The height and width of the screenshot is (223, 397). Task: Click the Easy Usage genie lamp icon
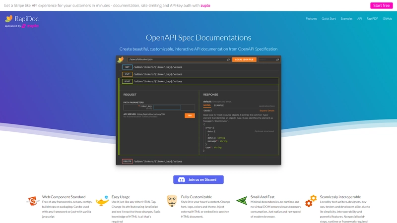103,201
